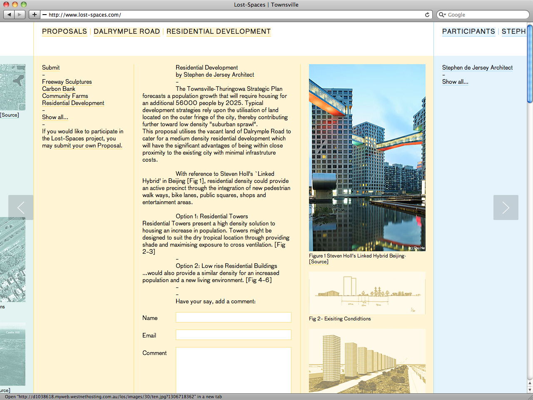Screen dimensions: 533x400
Task: Go forward using browser forward arrow
Action: 20,15
